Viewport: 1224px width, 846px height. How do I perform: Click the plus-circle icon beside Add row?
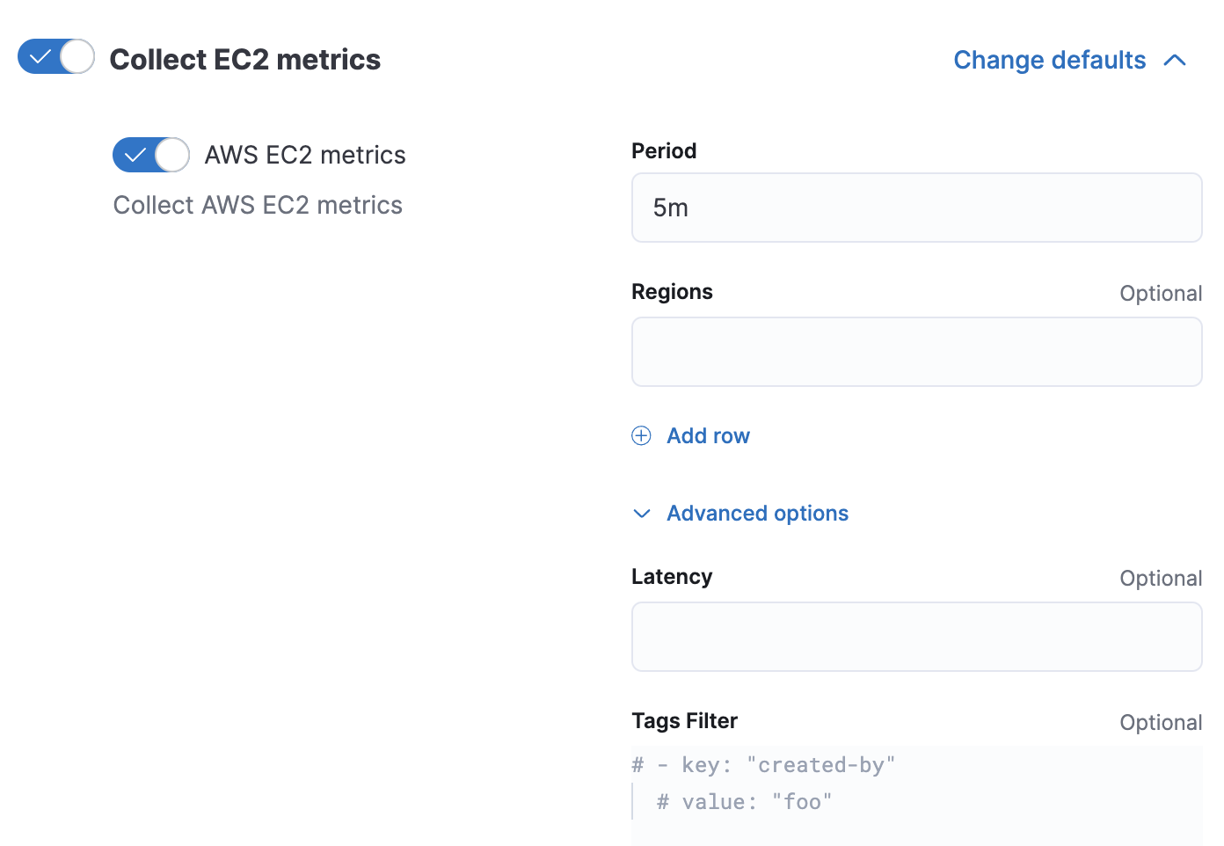[642, 436]
